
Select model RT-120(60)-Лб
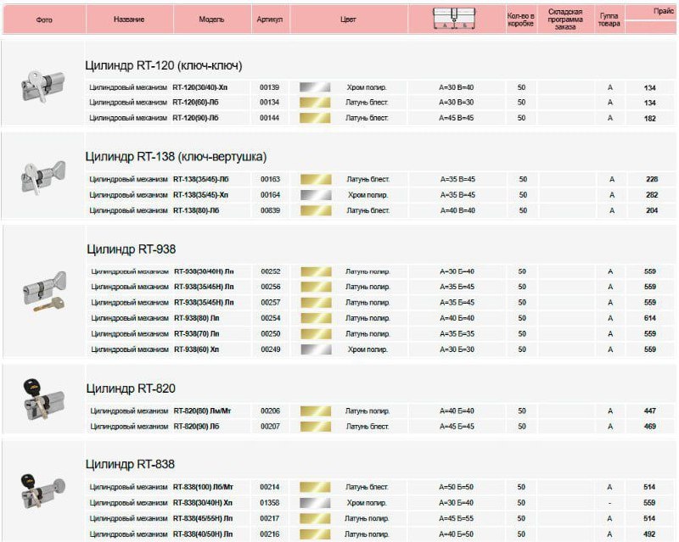click(x=195, y=103)
